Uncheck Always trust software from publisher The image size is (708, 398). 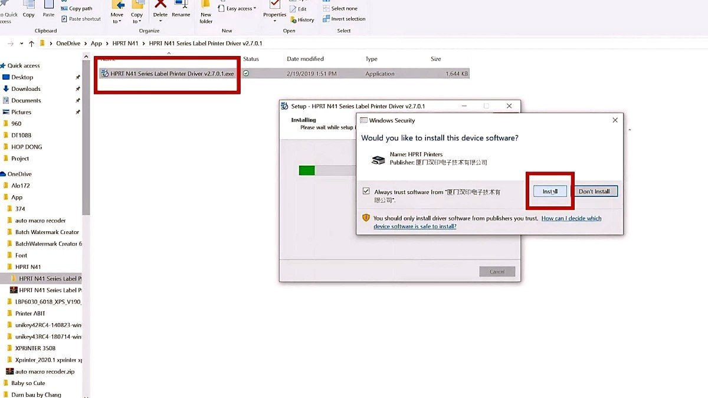point(366,192)
